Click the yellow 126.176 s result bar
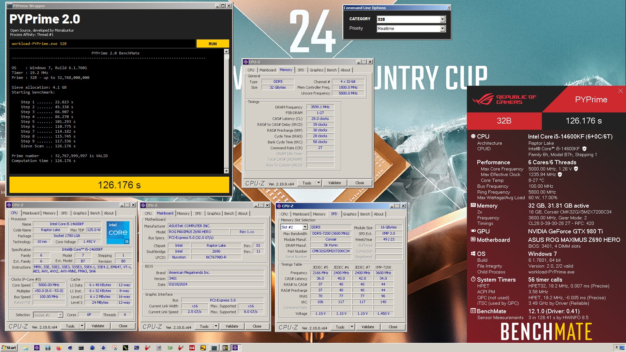 (119, 185)
